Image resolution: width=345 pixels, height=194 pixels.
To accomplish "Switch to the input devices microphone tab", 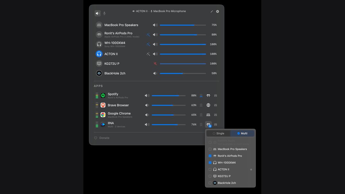I will click(x=104, y=13).
